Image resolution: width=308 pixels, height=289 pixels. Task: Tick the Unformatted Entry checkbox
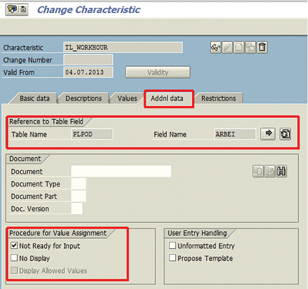tap(172, 245)
